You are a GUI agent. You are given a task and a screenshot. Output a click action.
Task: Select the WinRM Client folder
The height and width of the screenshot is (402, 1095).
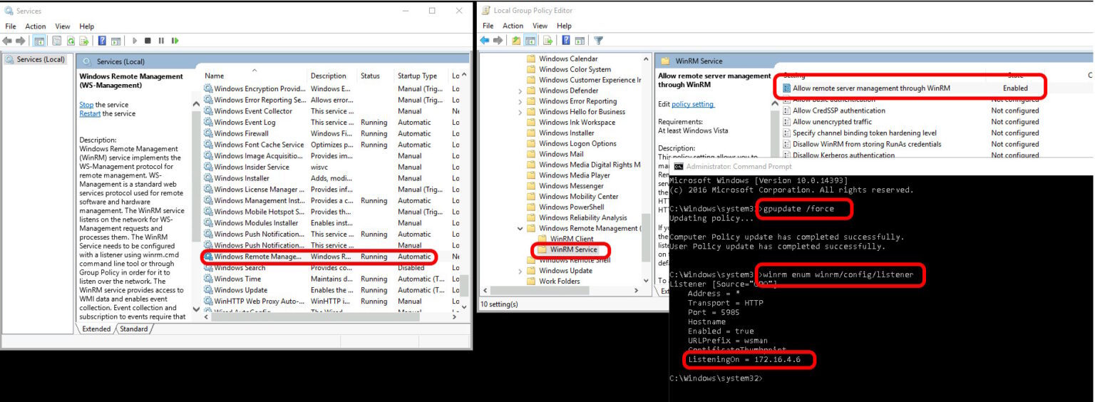[572, 239]
